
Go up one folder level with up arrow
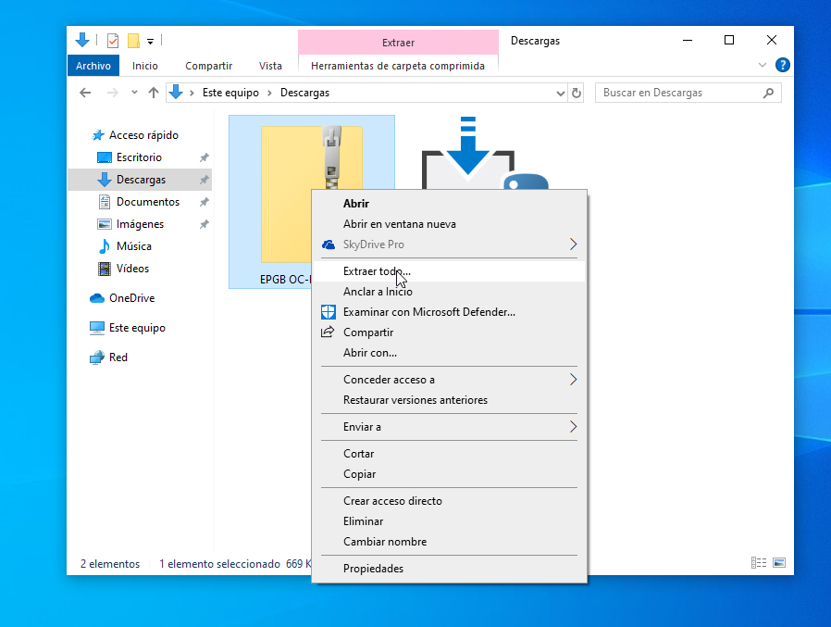point(154,93)
